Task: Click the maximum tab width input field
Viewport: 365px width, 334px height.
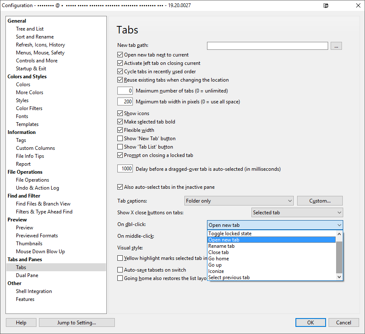Action: 125,101
